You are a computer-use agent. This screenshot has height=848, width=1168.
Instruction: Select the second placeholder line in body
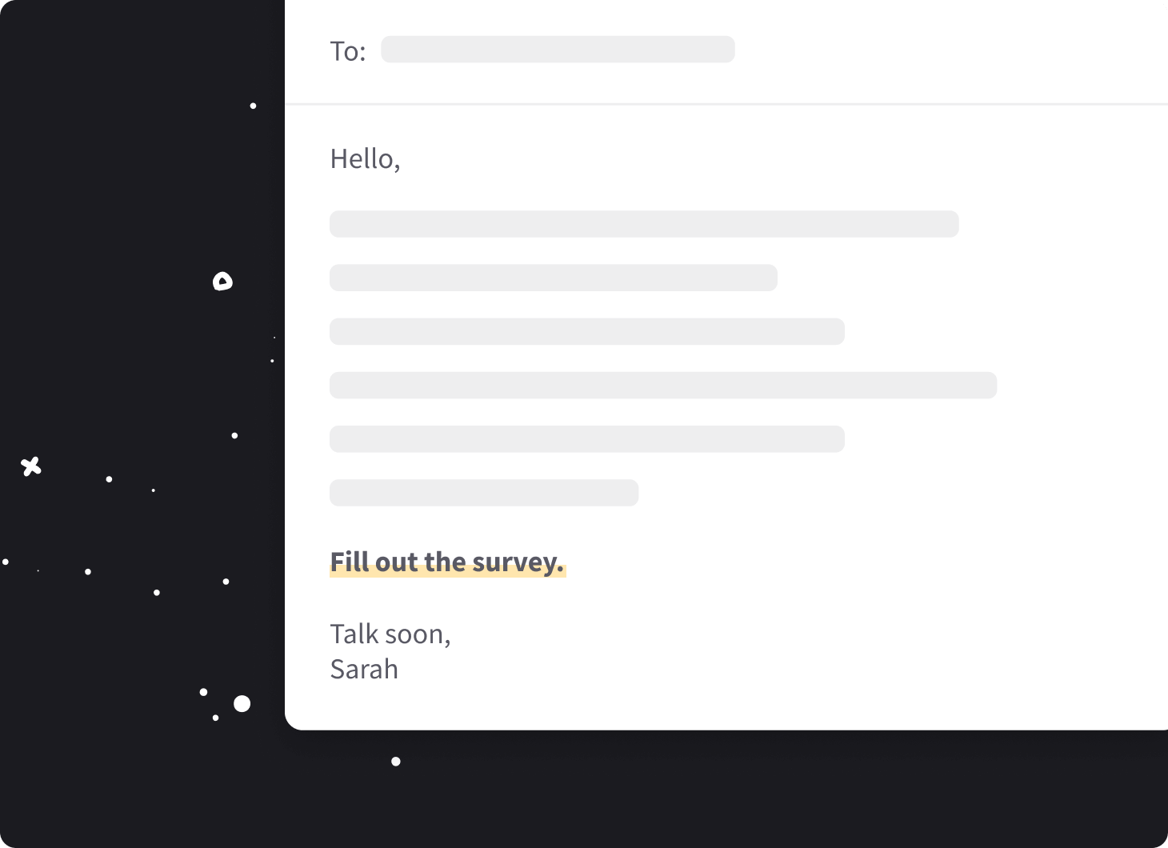pos(554,278)
